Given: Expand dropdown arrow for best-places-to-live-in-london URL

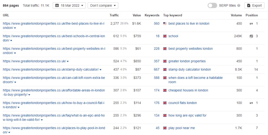Looking at the screenshot, I should (15, 28).
